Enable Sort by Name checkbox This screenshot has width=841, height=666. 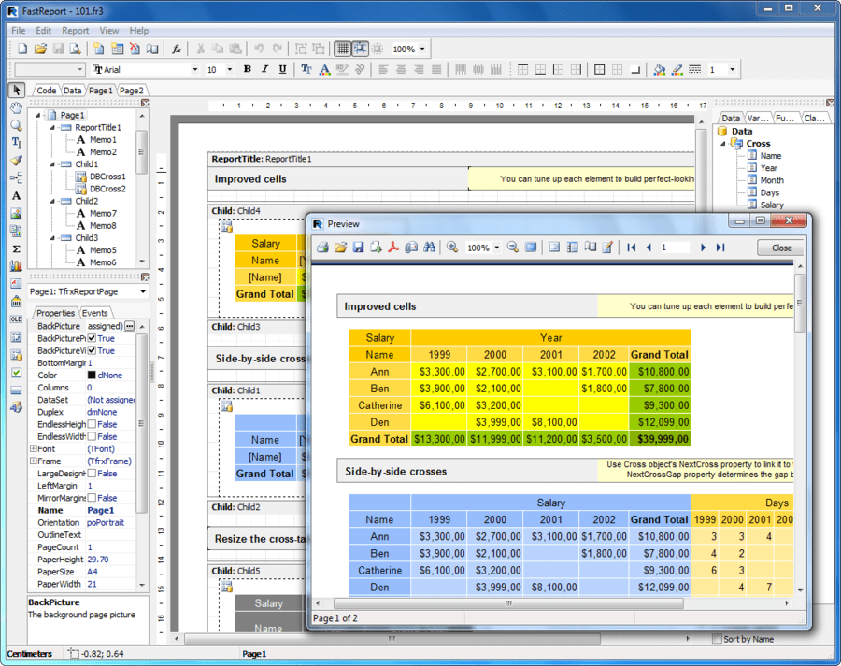717,639
